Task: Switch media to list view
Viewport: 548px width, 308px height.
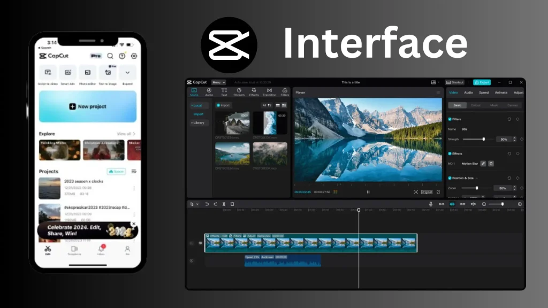Action: [278, 105]
